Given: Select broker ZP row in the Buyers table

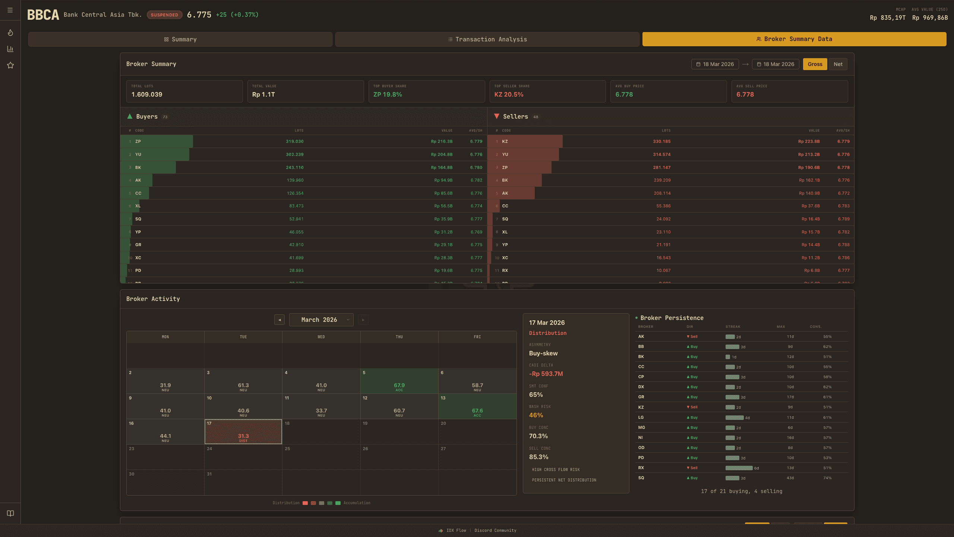Looking at the screenshot, I should (x=298, y=141).
